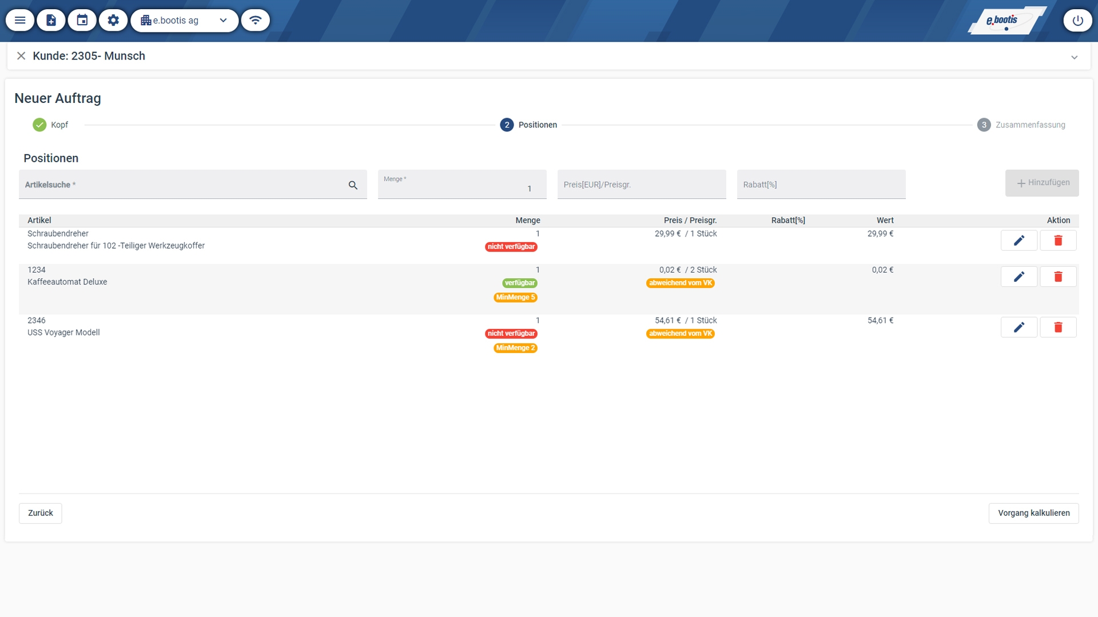Close the Kunde 2305 Munsch header

(x=21, y=56)
